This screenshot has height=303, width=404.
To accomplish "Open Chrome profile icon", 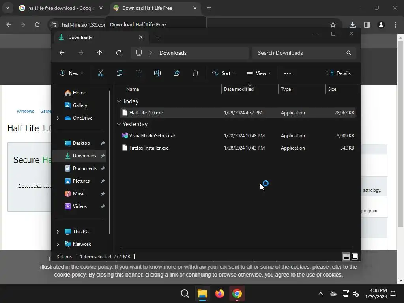I will pos(381,25).
